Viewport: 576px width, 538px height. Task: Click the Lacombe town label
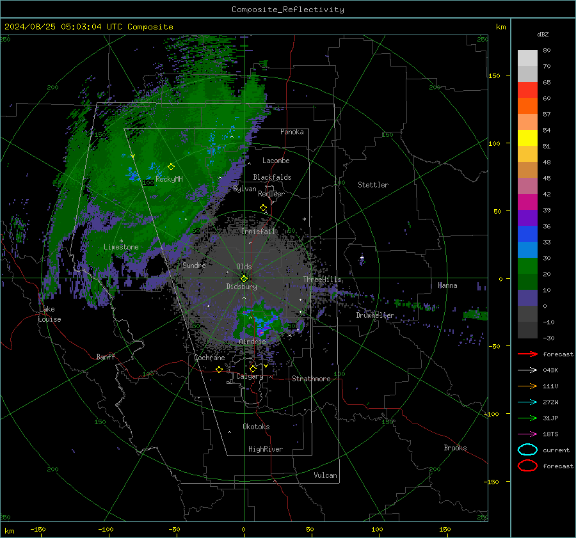[276, 161]
